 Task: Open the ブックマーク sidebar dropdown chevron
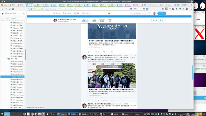15,14
